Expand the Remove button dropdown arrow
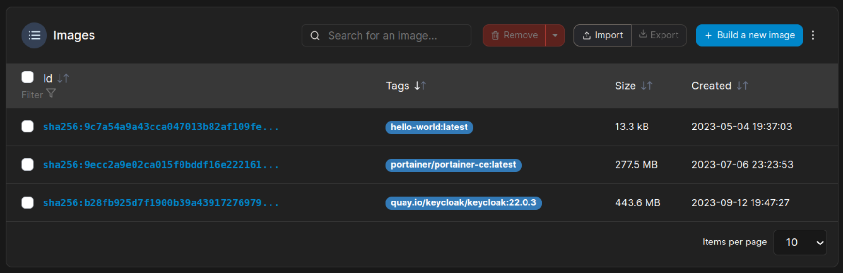This screenshot has height=273, width=843. pyautogui.click(x=555, y=35)
